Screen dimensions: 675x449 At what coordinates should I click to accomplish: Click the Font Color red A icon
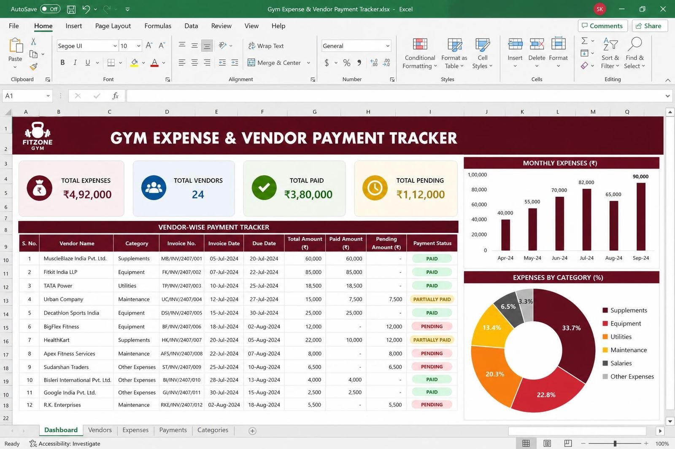pyautogui.click(x=154, y=62)
